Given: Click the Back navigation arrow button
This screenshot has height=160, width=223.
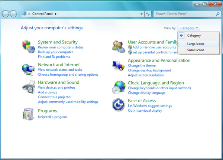Looking at the screenshot, I should (6, 14).
